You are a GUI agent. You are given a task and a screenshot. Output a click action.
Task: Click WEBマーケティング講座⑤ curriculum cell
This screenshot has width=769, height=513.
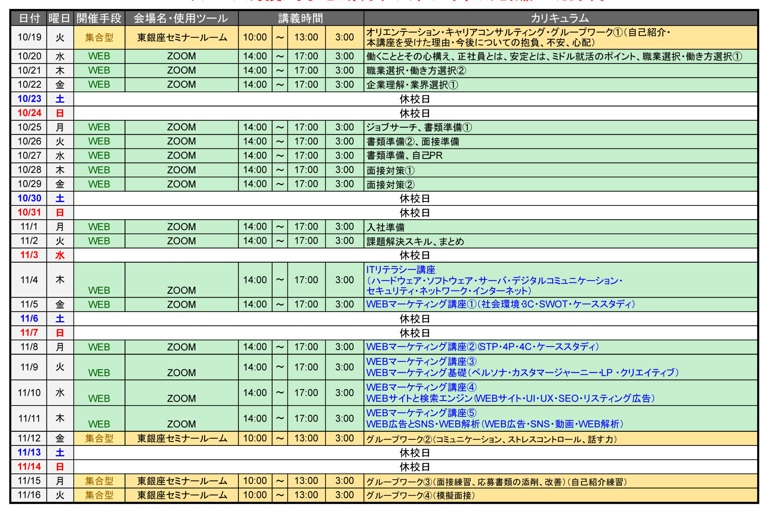pyautogui.click(x=561, y=418)
